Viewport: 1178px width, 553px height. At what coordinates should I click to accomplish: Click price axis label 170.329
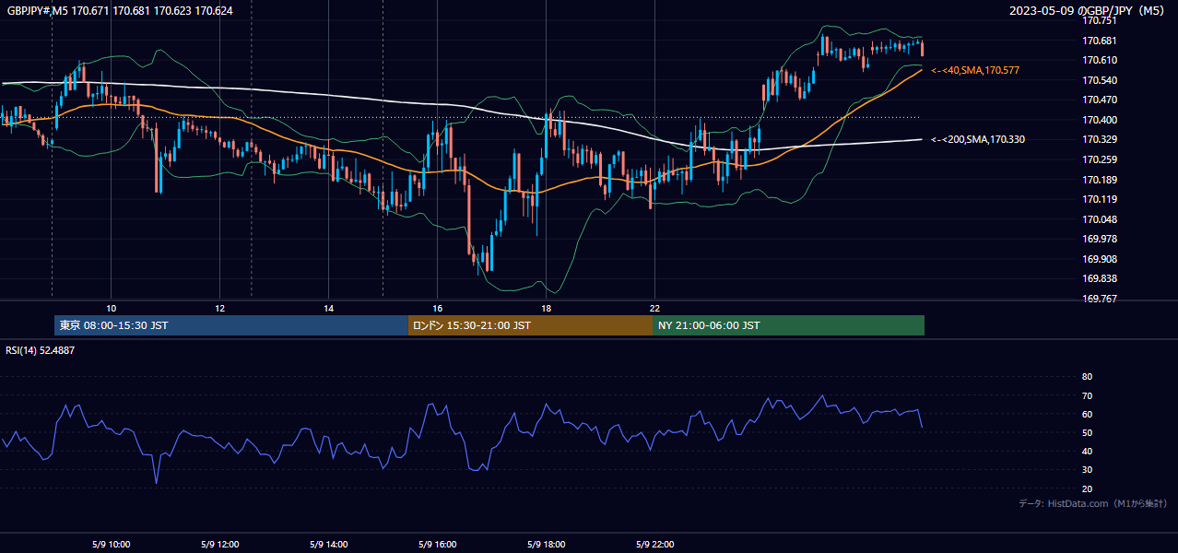[1099, 139]
